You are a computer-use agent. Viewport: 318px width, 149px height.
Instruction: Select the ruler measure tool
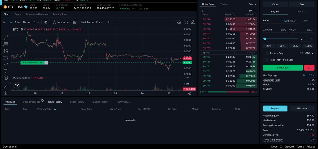click(x=6, y=87)
